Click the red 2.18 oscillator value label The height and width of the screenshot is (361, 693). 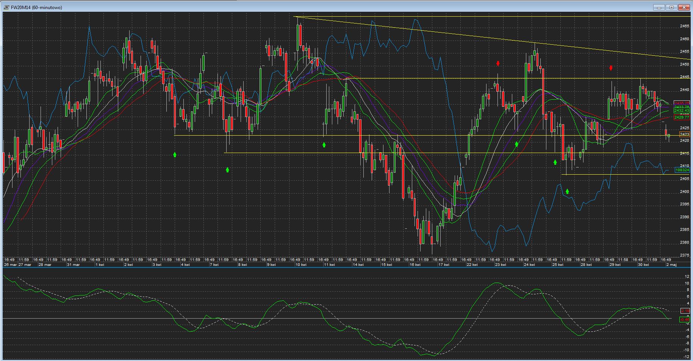click(685, 311)
